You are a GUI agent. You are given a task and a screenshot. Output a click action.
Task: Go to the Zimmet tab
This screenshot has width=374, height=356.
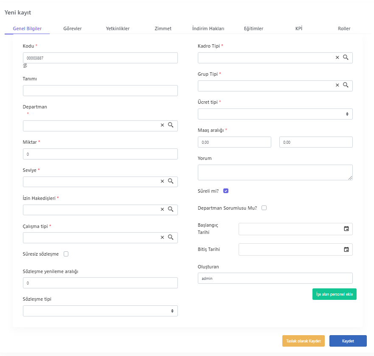click(163, 28)
